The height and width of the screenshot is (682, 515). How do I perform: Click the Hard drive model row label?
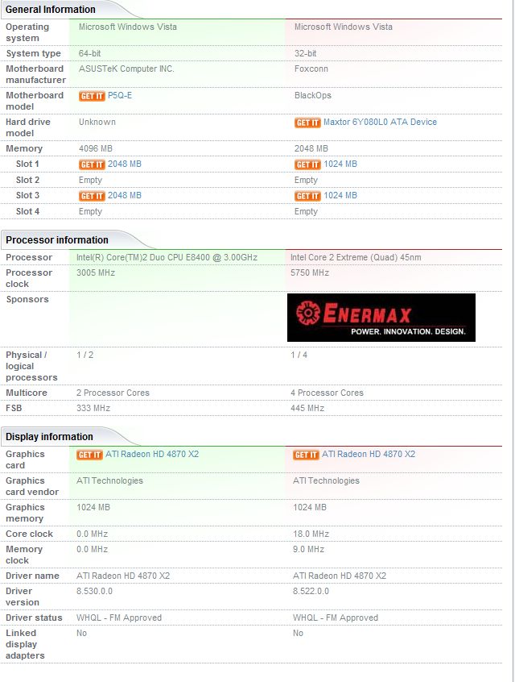click(28, 127)
